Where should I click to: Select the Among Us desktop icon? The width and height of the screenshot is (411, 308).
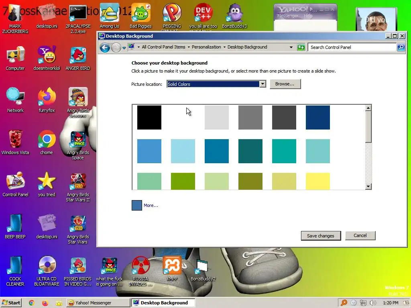click(109, 16)
